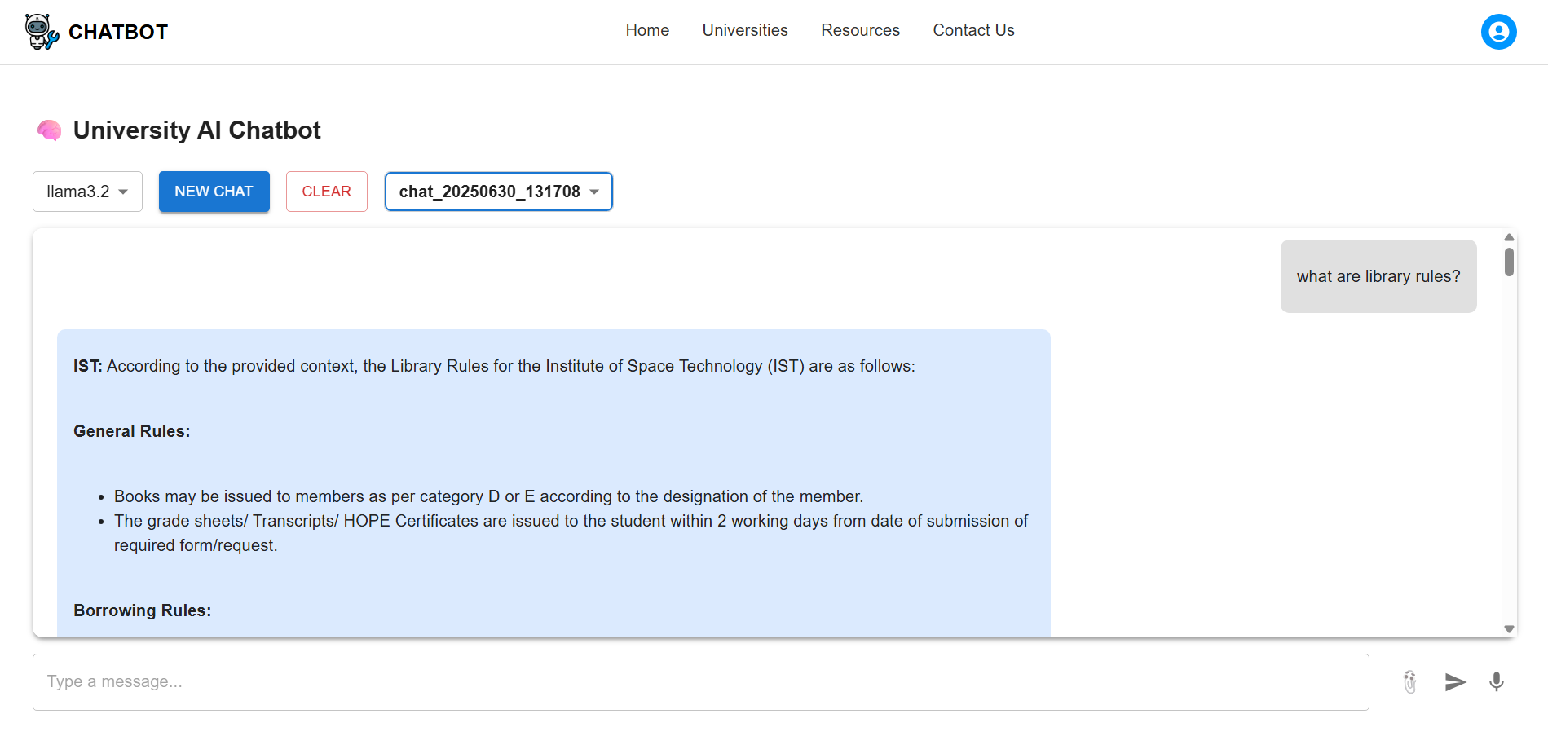The image size is (1548, 736).
Task: Start voice input with microphone icon
Action: 1496,681
